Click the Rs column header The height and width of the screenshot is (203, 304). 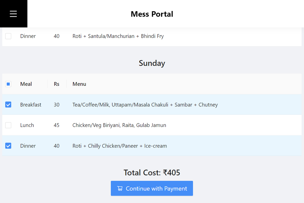click(x=56, y=84)
